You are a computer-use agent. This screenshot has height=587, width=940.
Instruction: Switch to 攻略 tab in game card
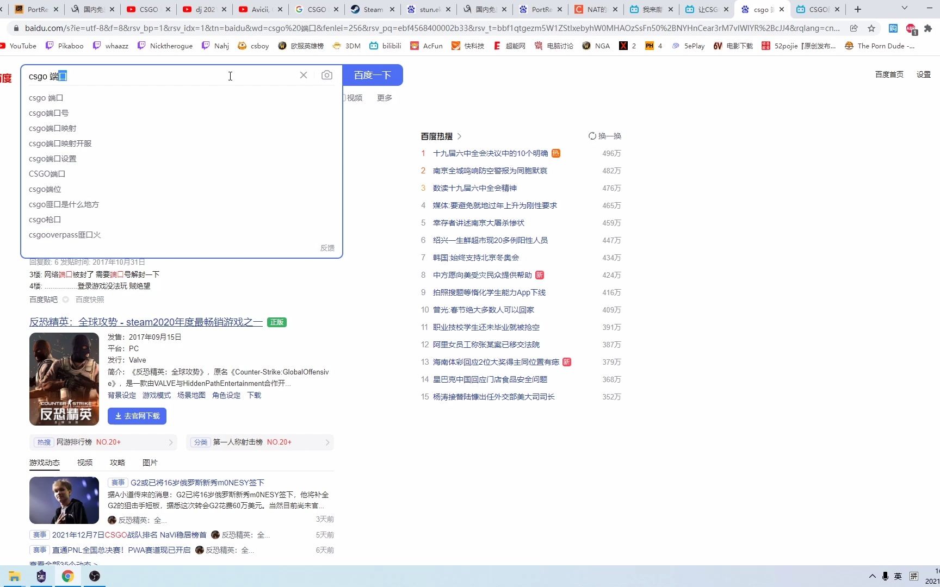[117, 463]
